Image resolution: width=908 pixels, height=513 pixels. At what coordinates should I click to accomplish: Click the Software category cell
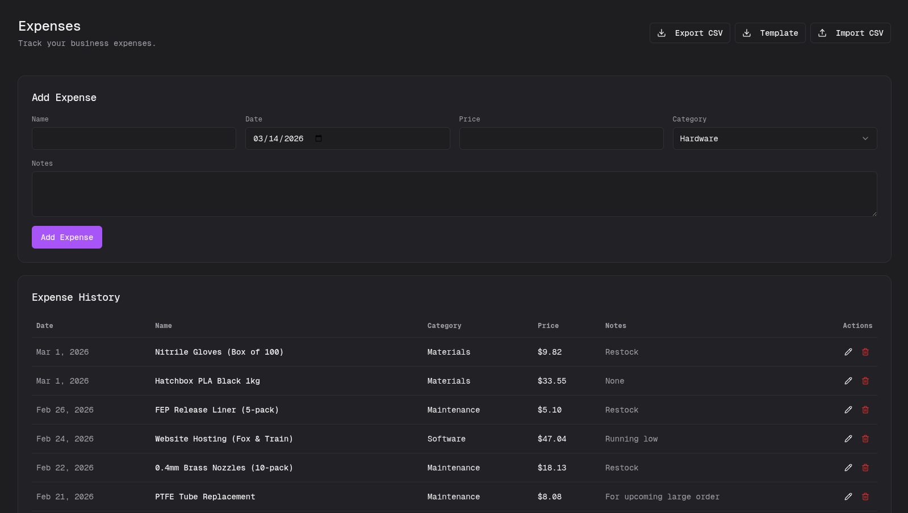coord(446,439)
